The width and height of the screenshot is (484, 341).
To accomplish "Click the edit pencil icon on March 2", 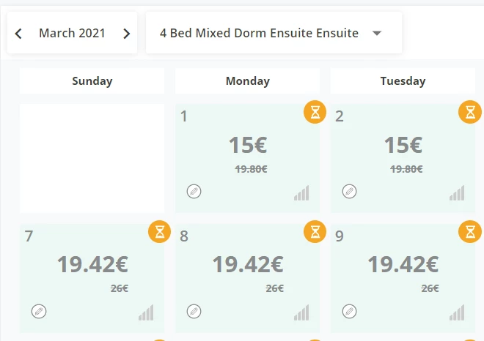I will pos(349,191).
